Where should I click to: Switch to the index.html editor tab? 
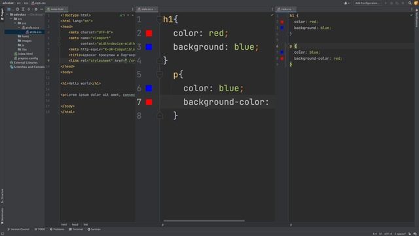click(x=57, y=9)
